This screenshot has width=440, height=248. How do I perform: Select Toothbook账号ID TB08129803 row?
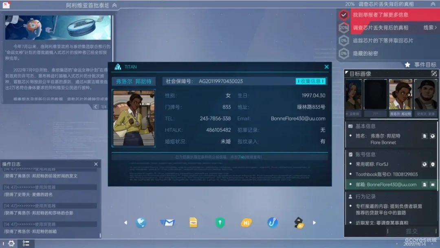(x=387, y=175)
